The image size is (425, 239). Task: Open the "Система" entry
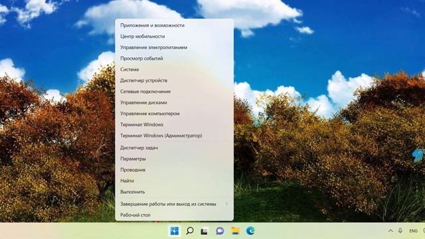pos(174,69)
